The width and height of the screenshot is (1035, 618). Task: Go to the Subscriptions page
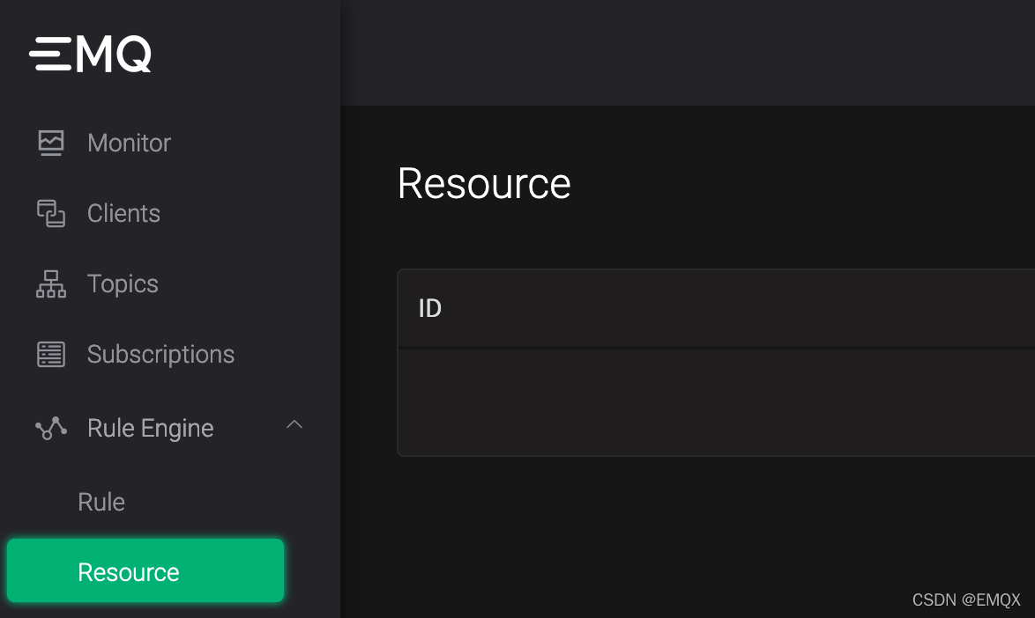click(160, 354)
